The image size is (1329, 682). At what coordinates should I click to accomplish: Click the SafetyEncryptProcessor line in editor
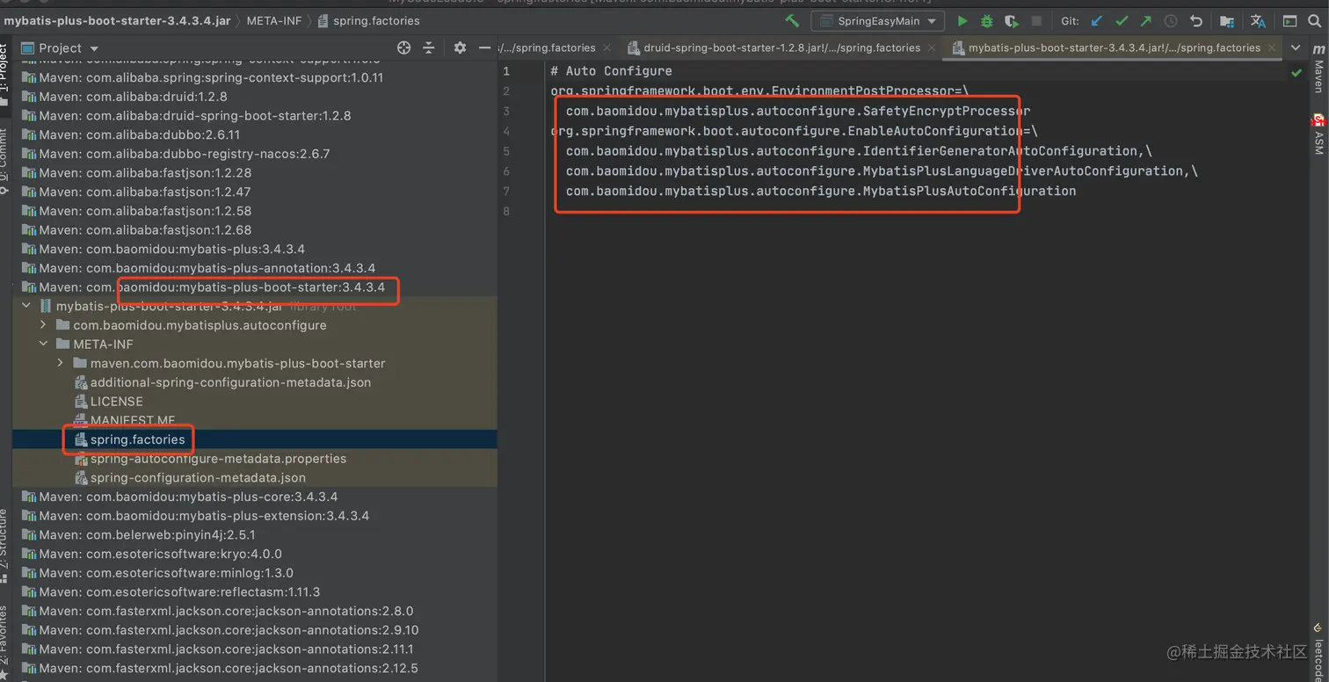click(x=798, y=111)
